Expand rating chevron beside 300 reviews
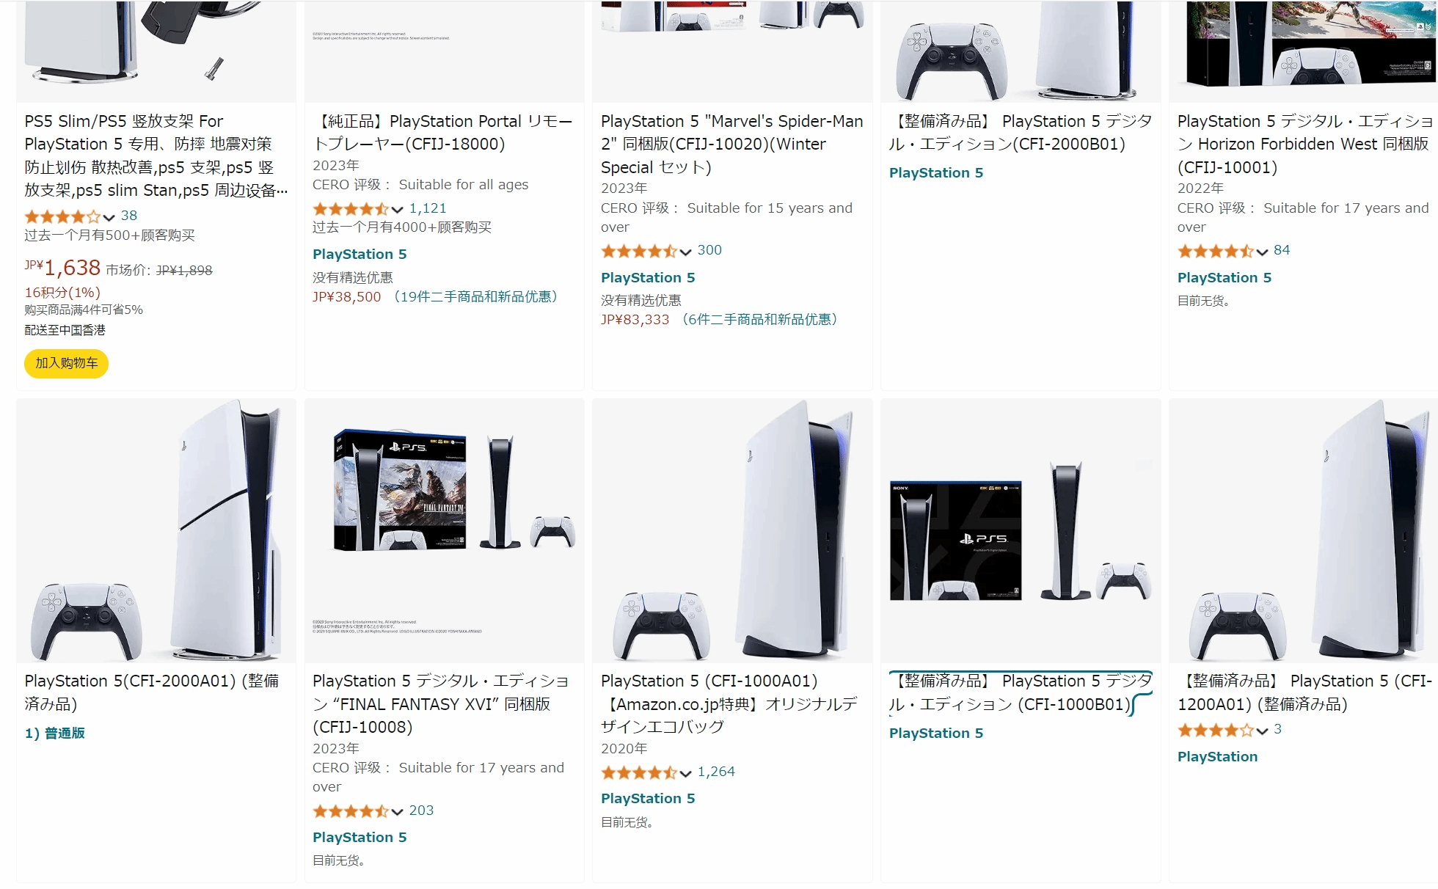Image resolution: width=1438 pixels, height=889 pixels. click(x=685, y=252)
